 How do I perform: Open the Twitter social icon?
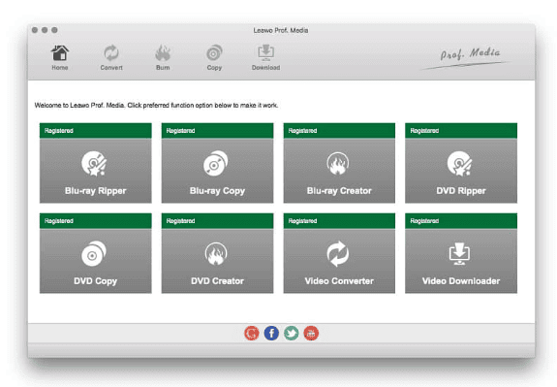tap(292, 334)
